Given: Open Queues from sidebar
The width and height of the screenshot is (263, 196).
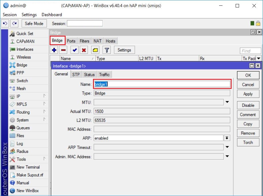Looking at the screenshot, I should [28, 128].
